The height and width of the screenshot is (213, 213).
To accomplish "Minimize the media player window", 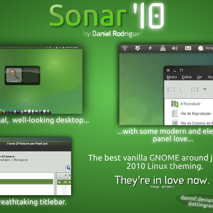I will pos(175,71).
